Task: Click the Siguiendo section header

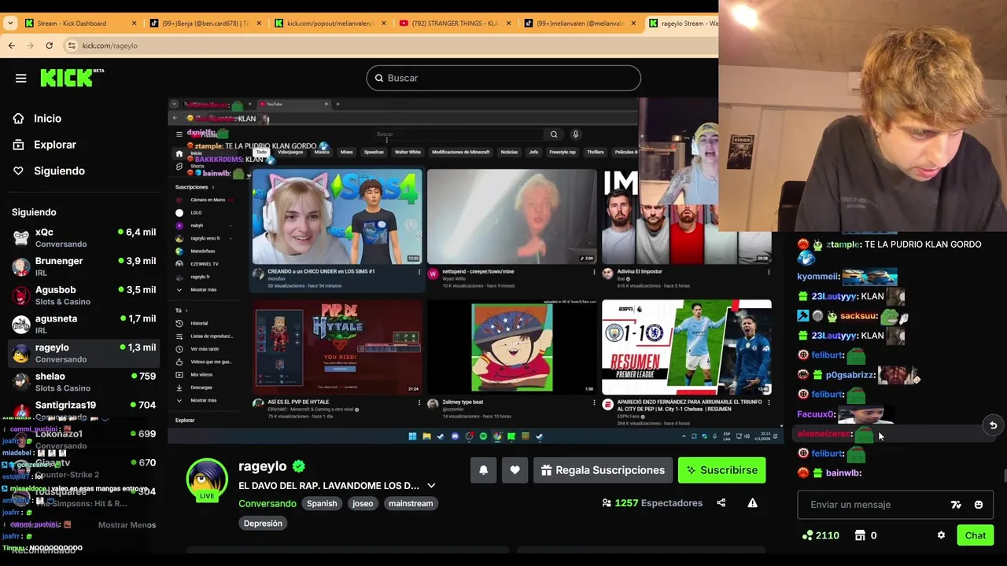Action: click(34, 212)
